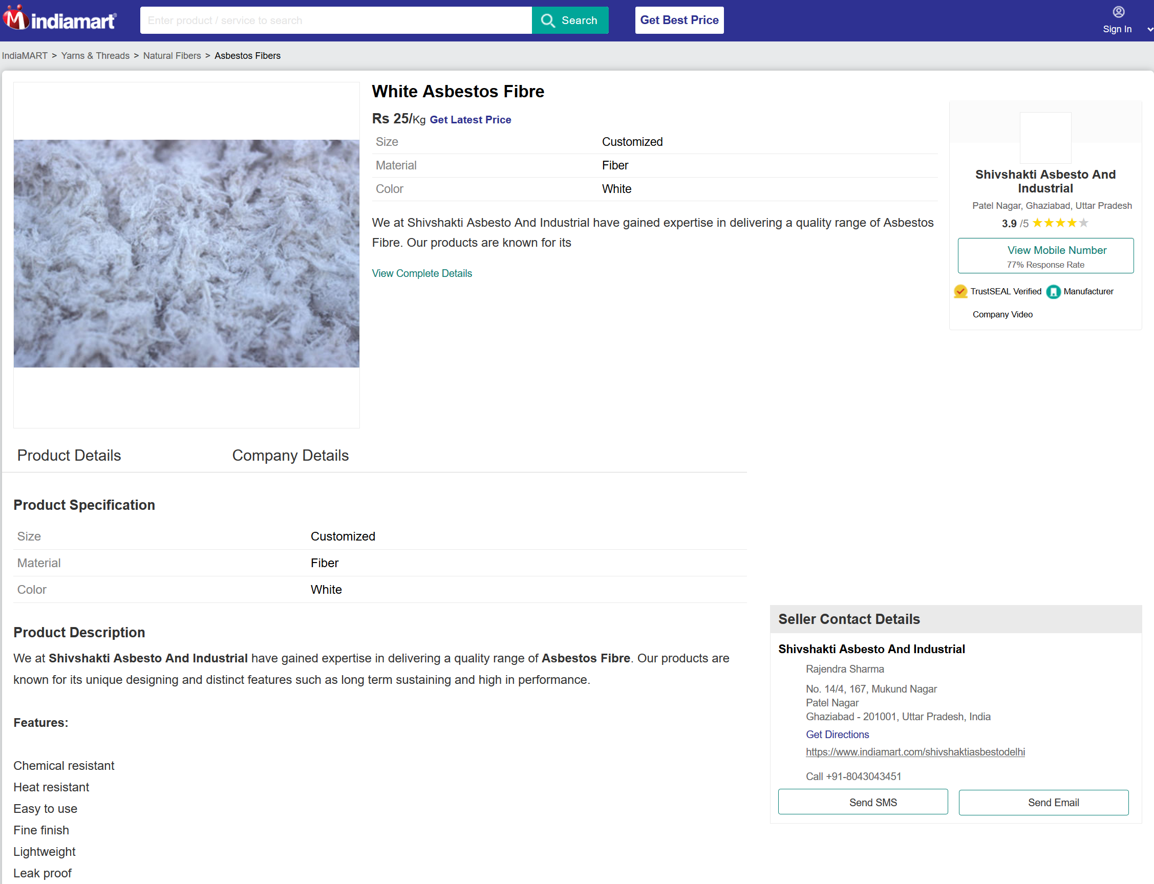1154x884 pixels.
Task: Click Customized value in Product Specification table
Action: pos(343,537)
